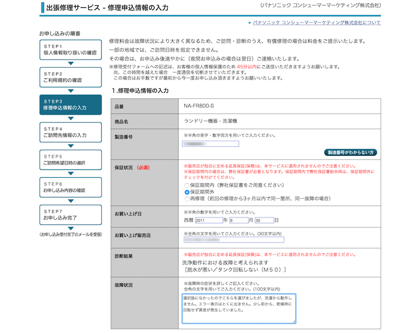Click the 出張修理サービス page header
This screenshot has width=419, height=333.
click(105, 8)
